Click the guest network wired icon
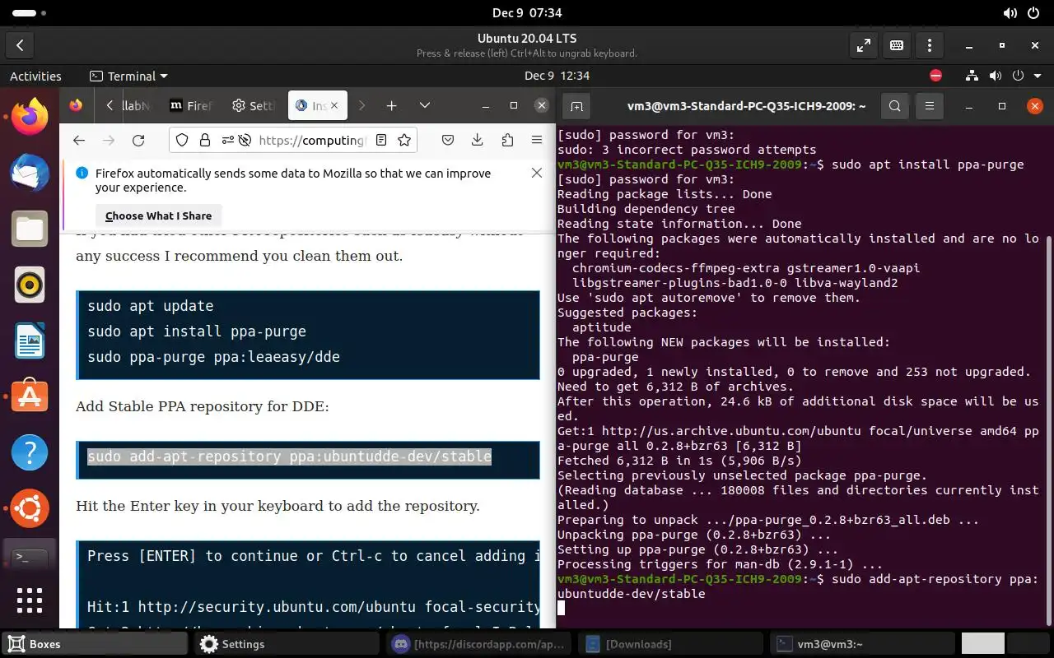This screenshot has height=658, width=1054. pos(974,76)
